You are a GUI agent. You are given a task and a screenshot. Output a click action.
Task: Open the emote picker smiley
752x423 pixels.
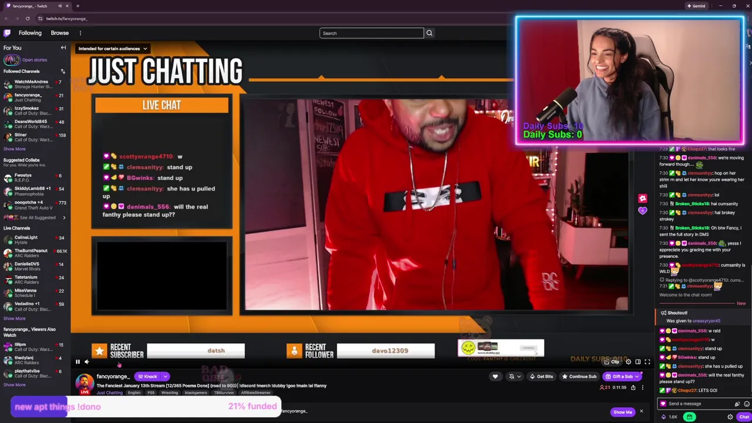(747, 404)
